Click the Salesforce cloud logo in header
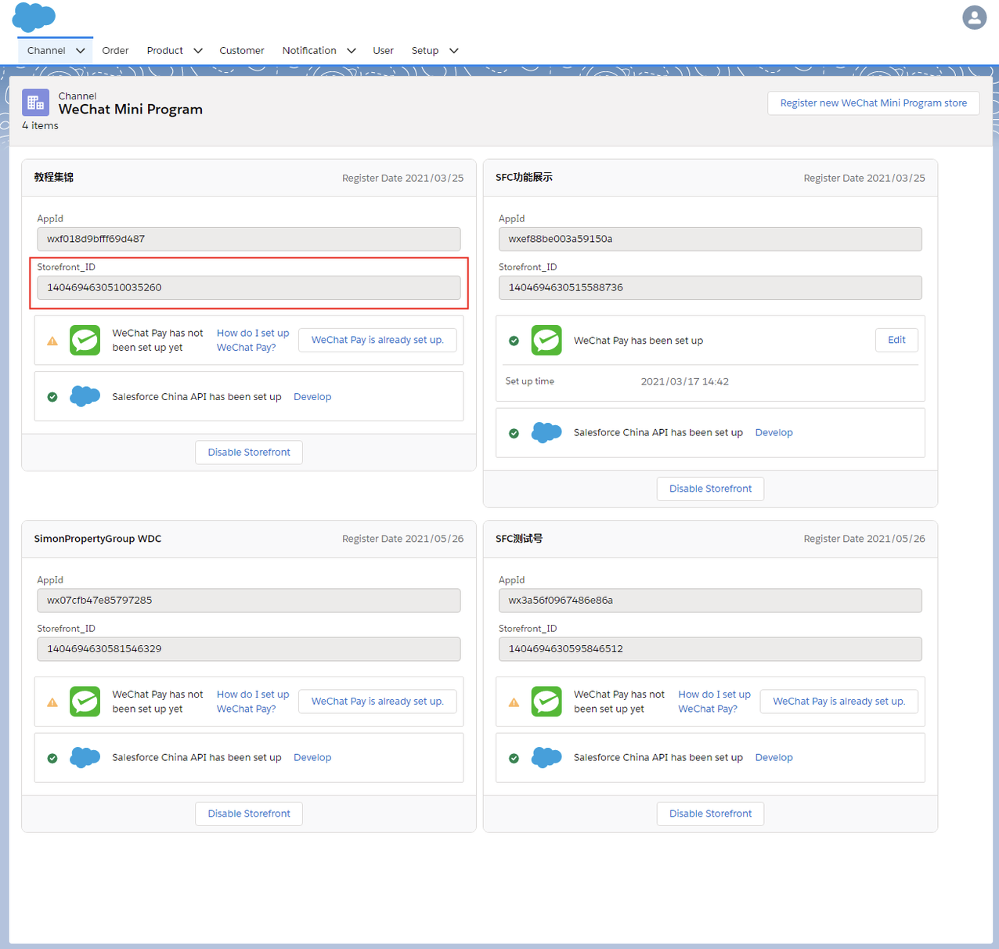Viewport: 999px width, 949px height. point(34,17)
